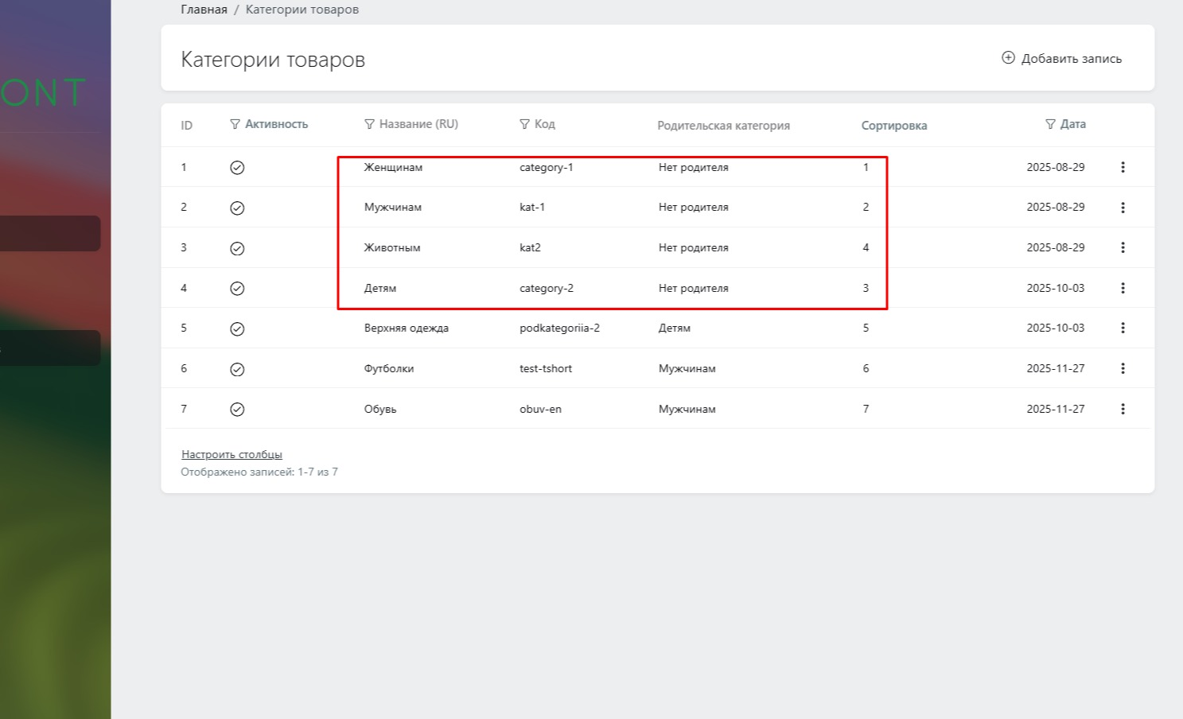Sort by Сортировка column header
The height and width of the screenshot is (719, 1183).
click(893, 126)
